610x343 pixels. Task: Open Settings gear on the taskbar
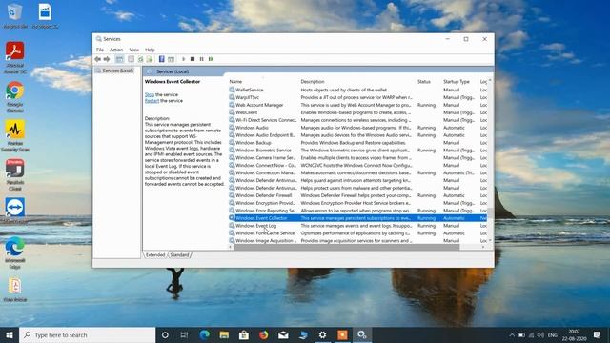click(x=322, y=334)
